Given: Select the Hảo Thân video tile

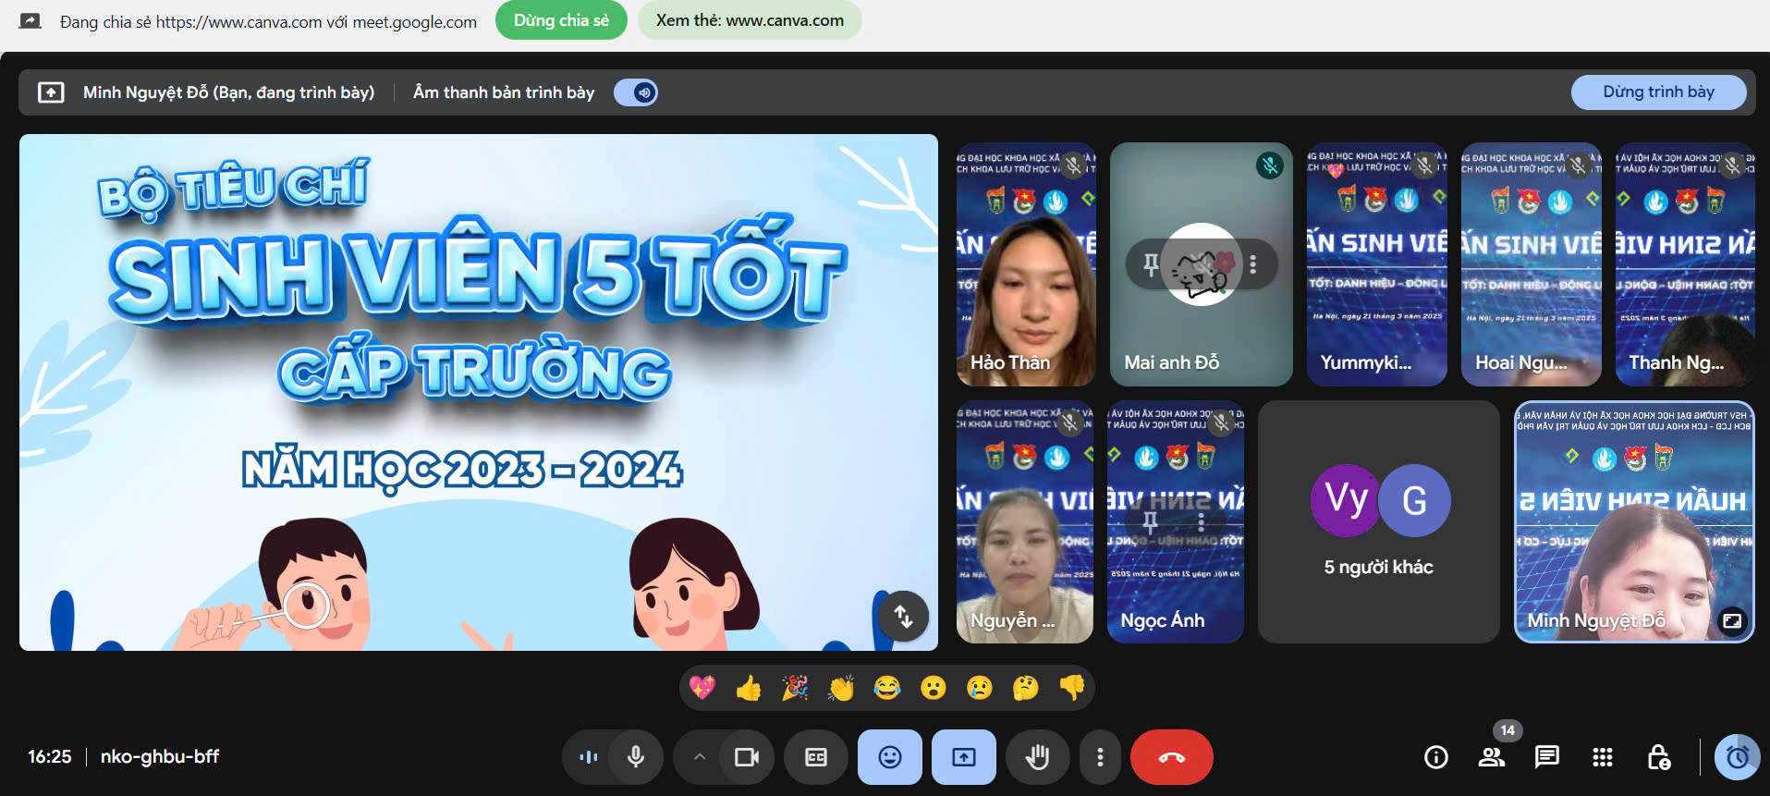Looking at the screenshot, I should pos(1026,264).
